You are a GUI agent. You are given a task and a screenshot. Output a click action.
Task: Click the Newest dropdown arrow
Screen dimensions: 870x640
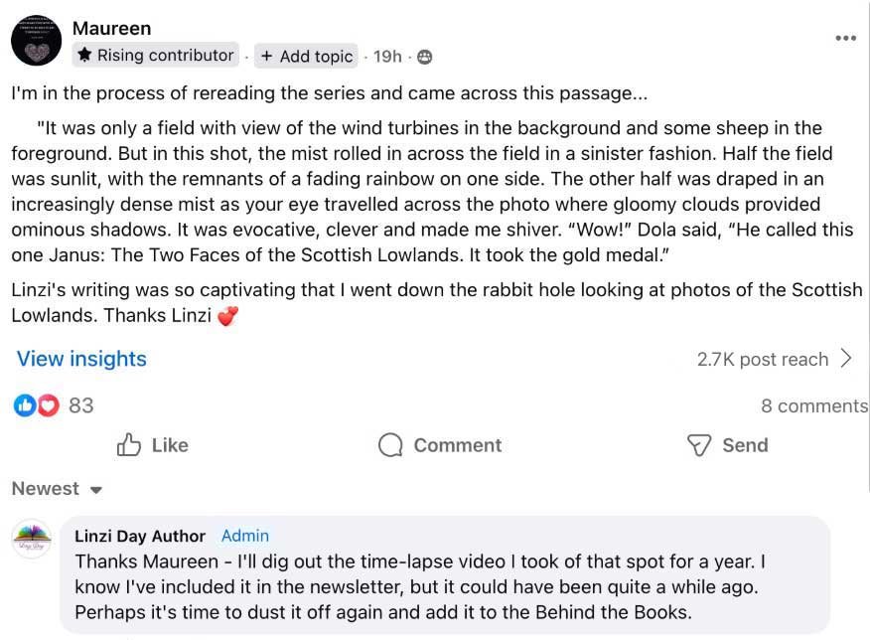pyautogui.click(x=94, y=489)
